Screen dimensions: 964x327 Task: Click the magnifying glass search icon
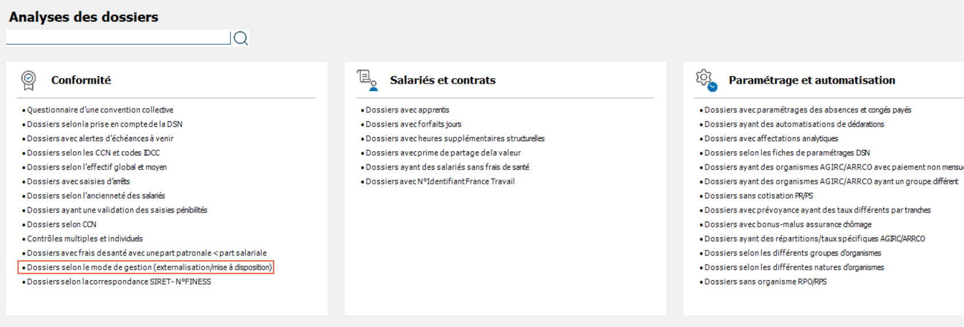241,38
